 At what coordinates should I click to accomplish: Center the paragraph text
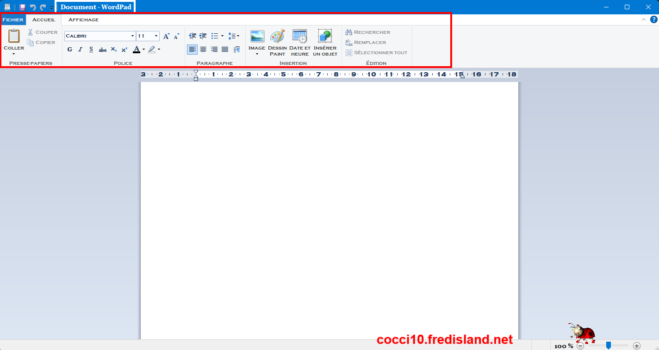click(203, 50)
